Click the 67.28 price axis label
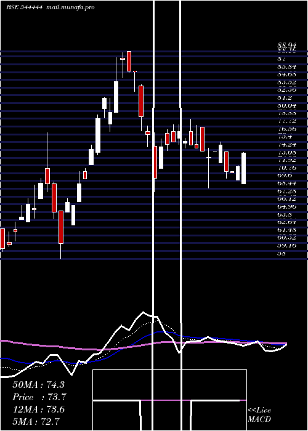 [286, 191]
